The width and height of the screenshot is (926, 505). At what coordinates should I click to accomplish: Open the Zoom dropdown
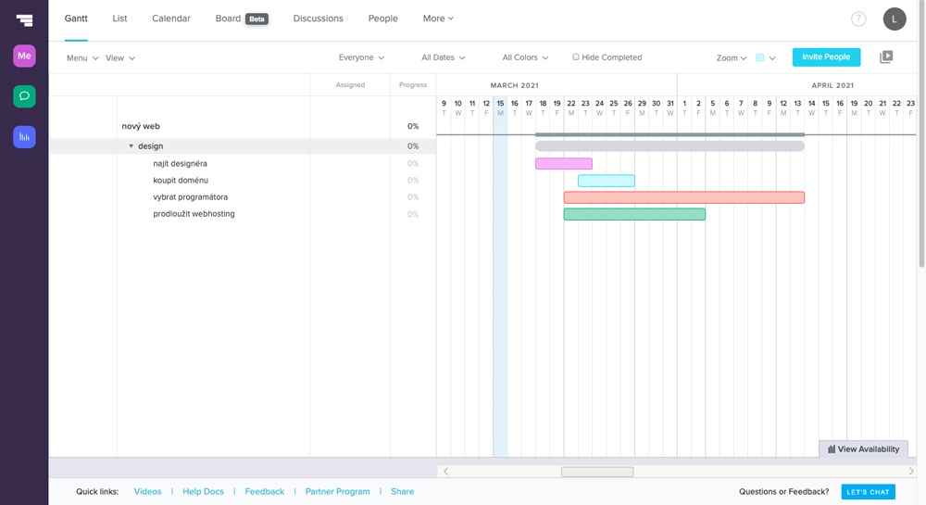tap(732, 57)
